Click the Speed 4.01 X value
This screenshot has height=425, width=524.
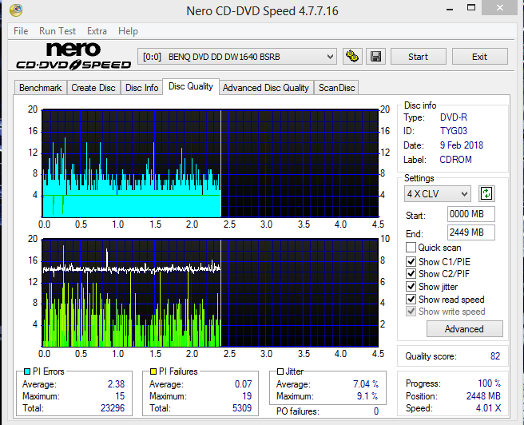tap(489, 408)
